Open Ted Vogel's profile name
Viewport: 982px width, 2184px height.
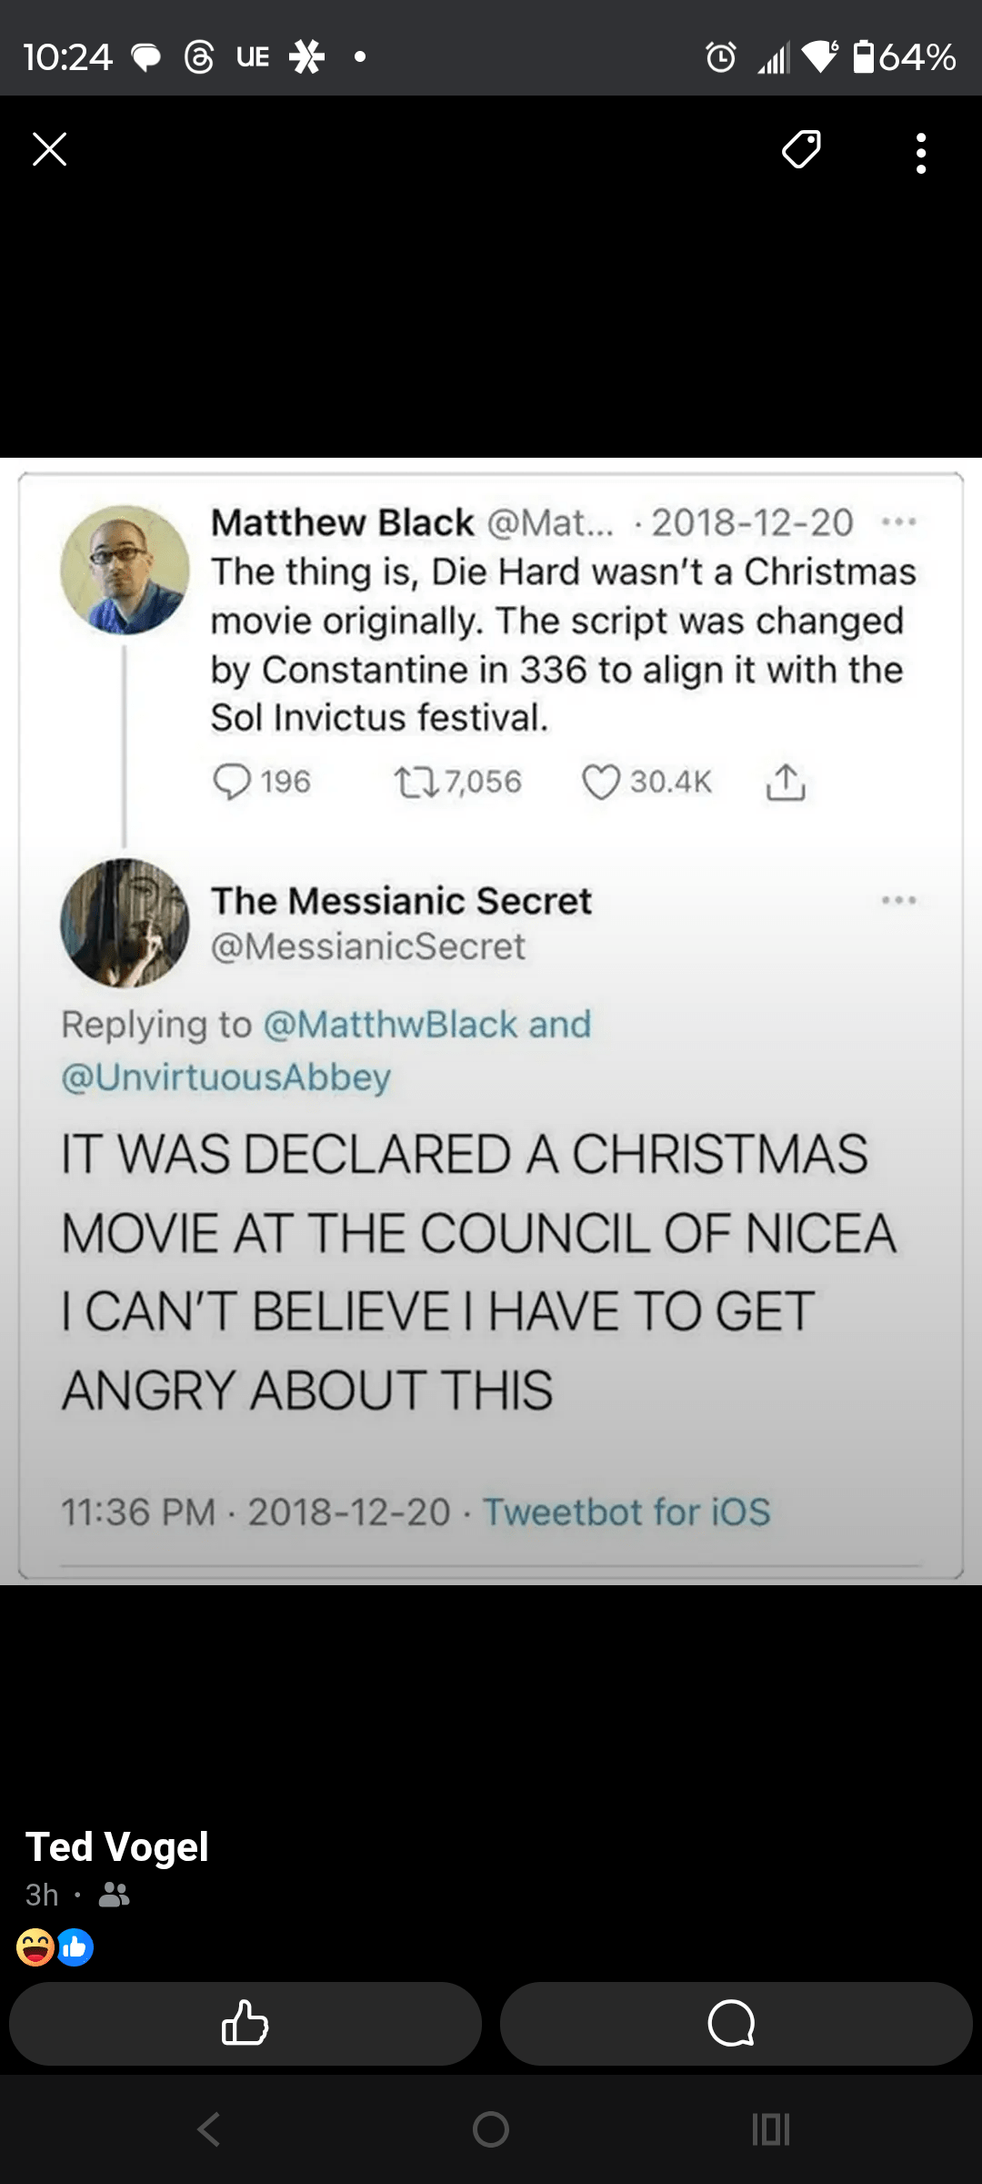pos(117,1847)
